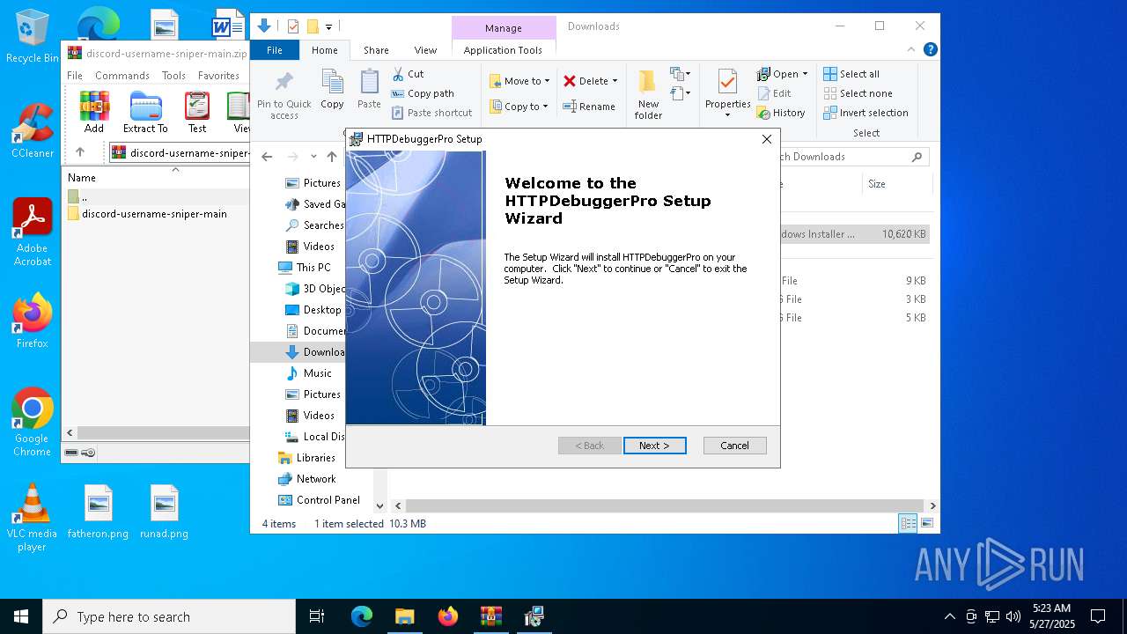Open VLC media player desktop icon
Screen dimensions: 1127x634
point(33,518)
